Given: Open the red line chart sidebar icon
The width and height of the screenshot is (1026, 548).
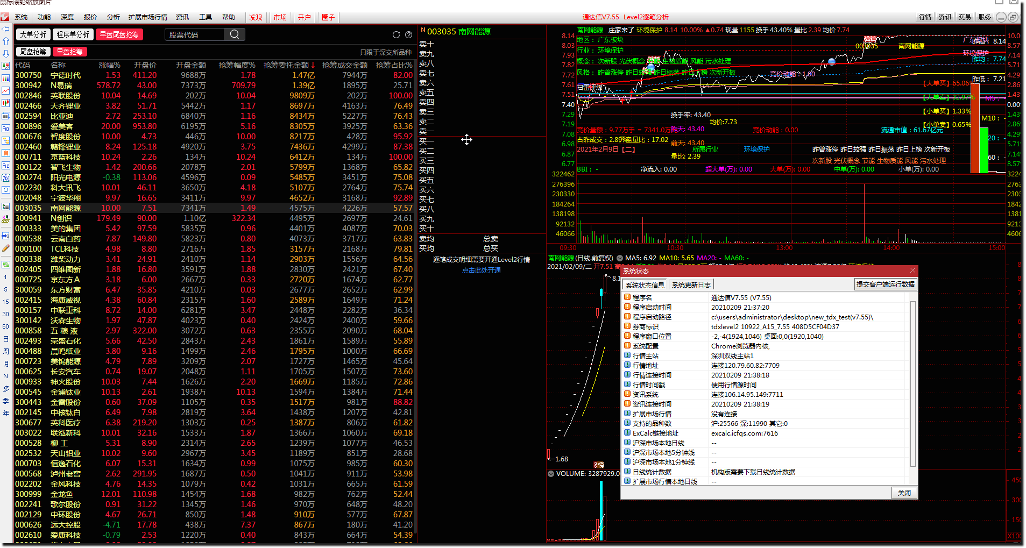Looking at the screenshot, I should coord(5,90).
